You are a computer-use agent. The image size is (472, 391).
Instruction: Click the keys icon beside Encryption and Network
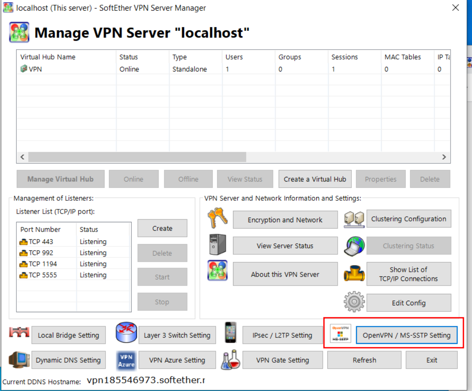click(x=218, y=219)
